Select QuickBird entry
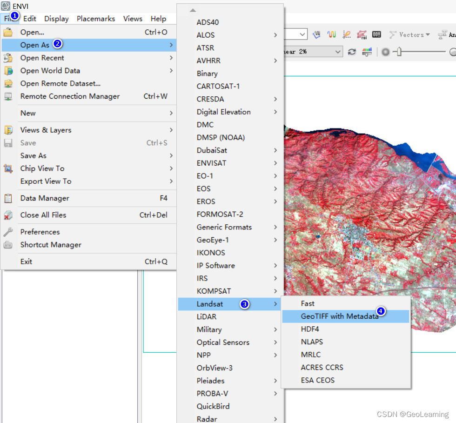456x423 pixels. 230,406
